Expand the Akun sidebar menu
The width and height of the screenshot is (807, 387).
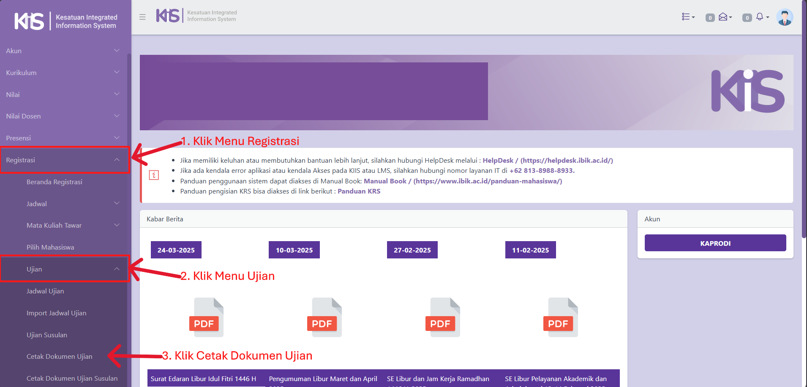click(63, 51)
